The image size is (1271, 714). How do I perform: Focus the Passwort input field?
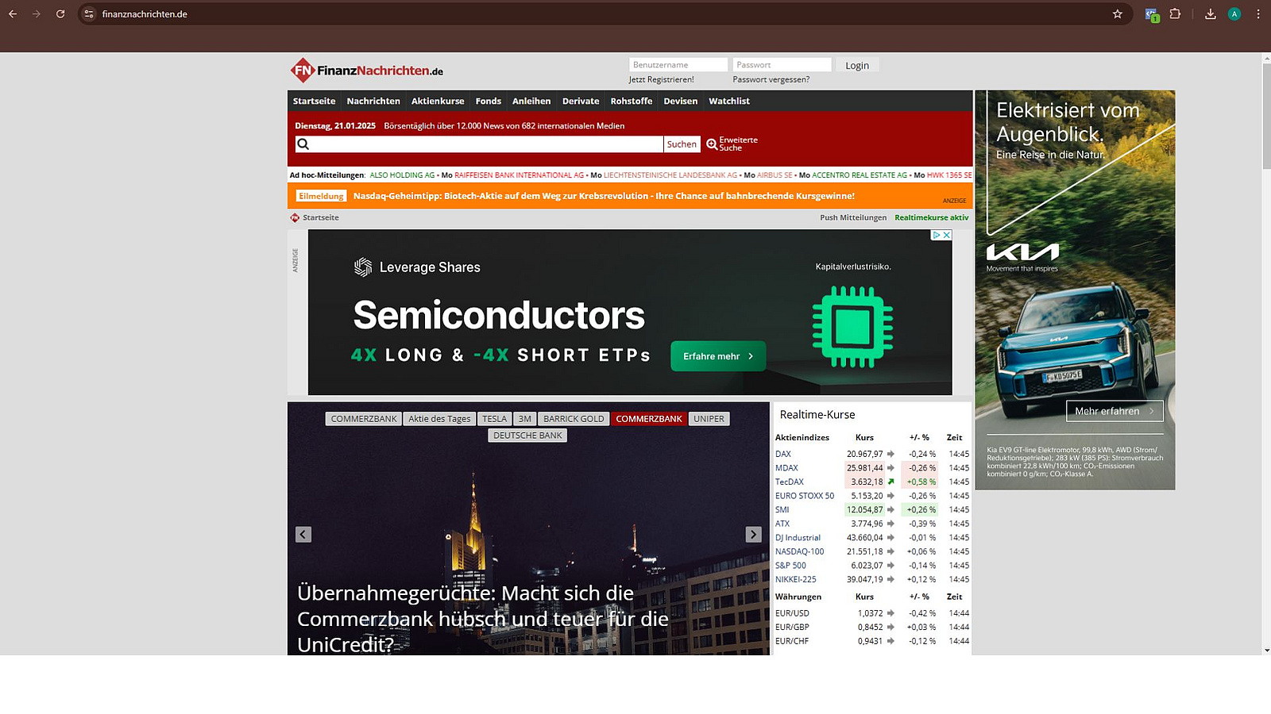point(782,65)
